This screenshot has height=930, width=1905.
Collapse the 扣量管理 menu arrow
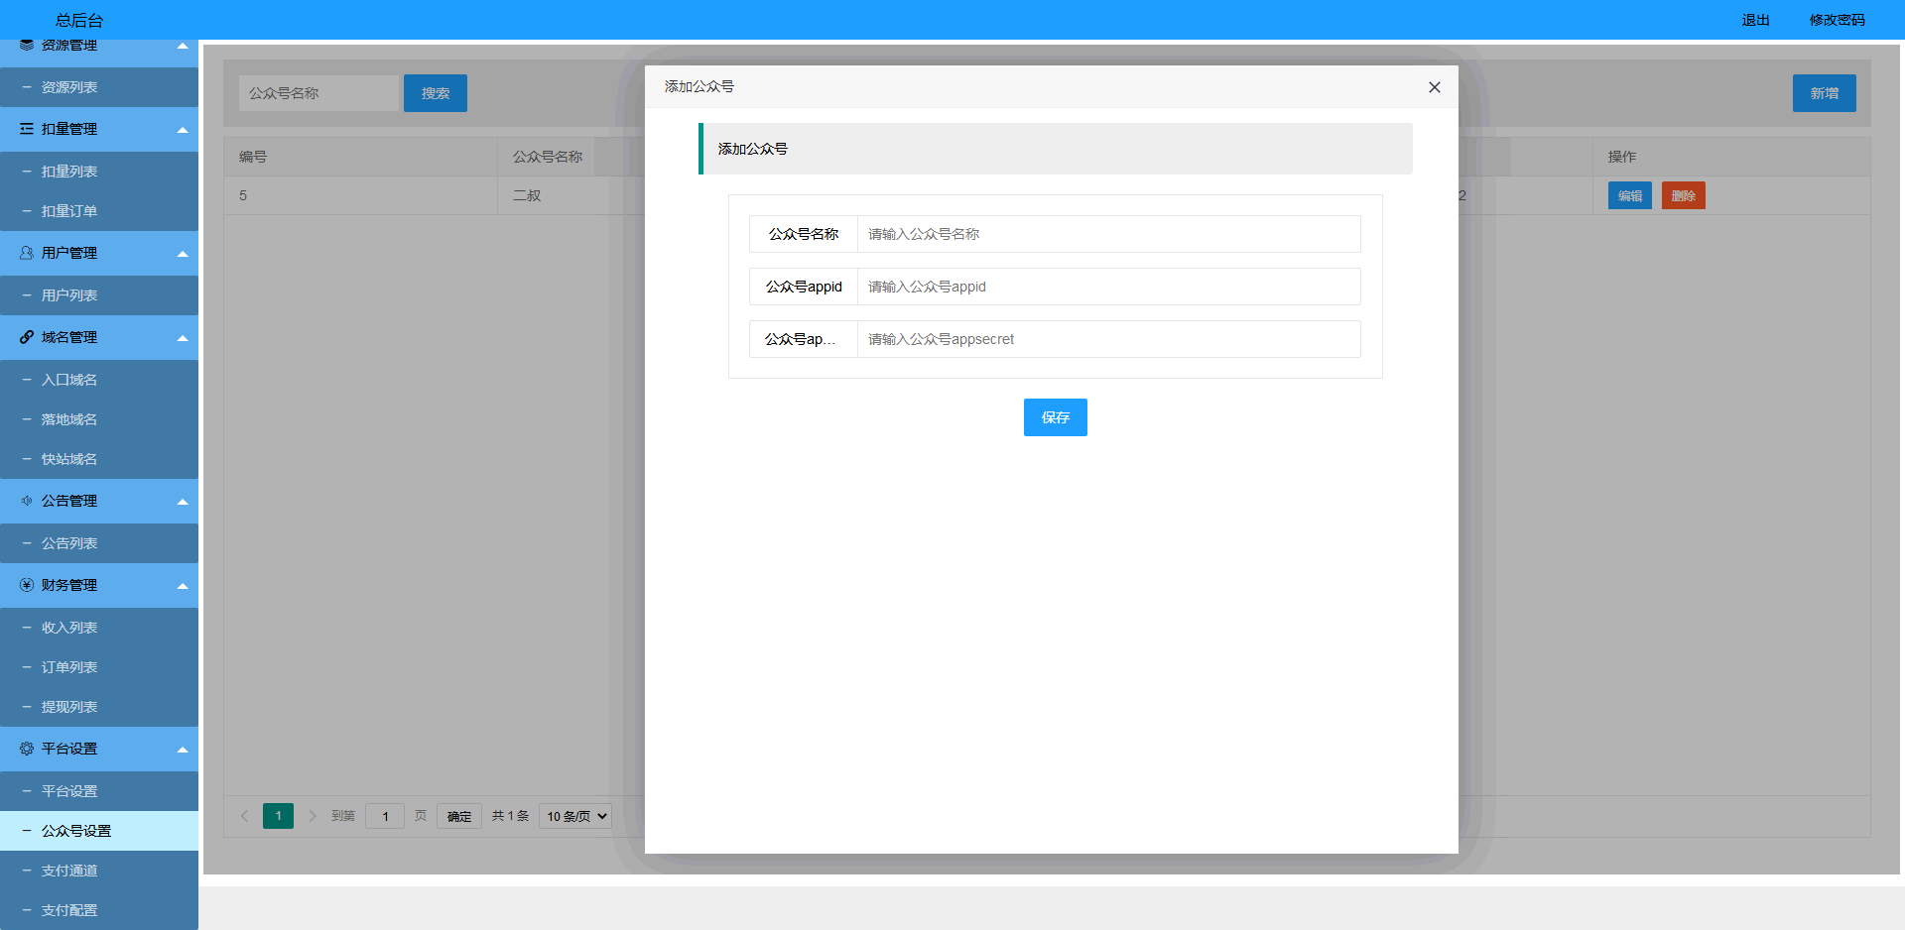[183, 130]
